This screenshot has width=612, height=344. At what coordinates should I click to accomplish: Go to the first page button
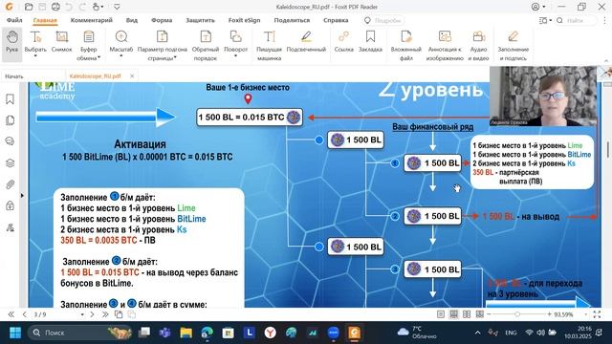11,314
